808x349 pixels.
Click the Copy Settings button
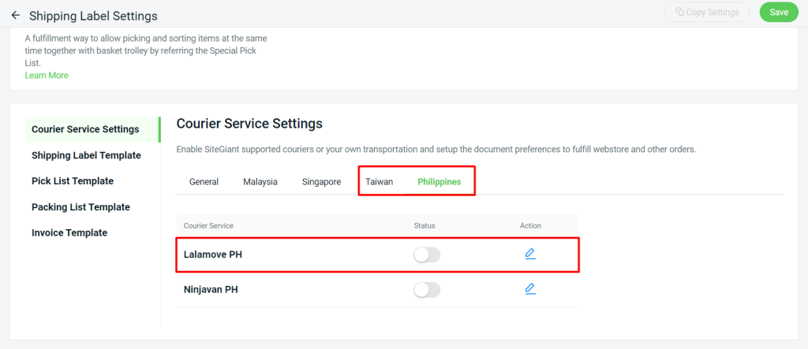pyautogui.click(x=707, y=12)
